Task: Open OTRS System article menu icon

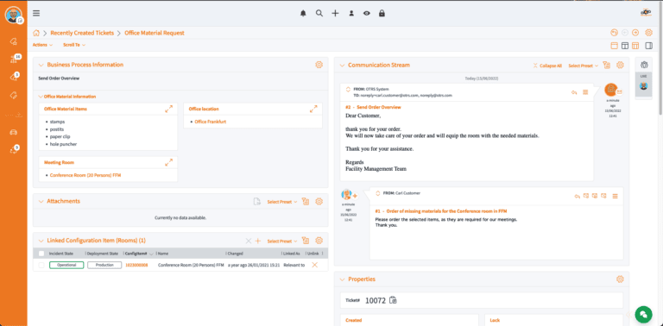Action: pyautogui.click(x=585, y=92)
